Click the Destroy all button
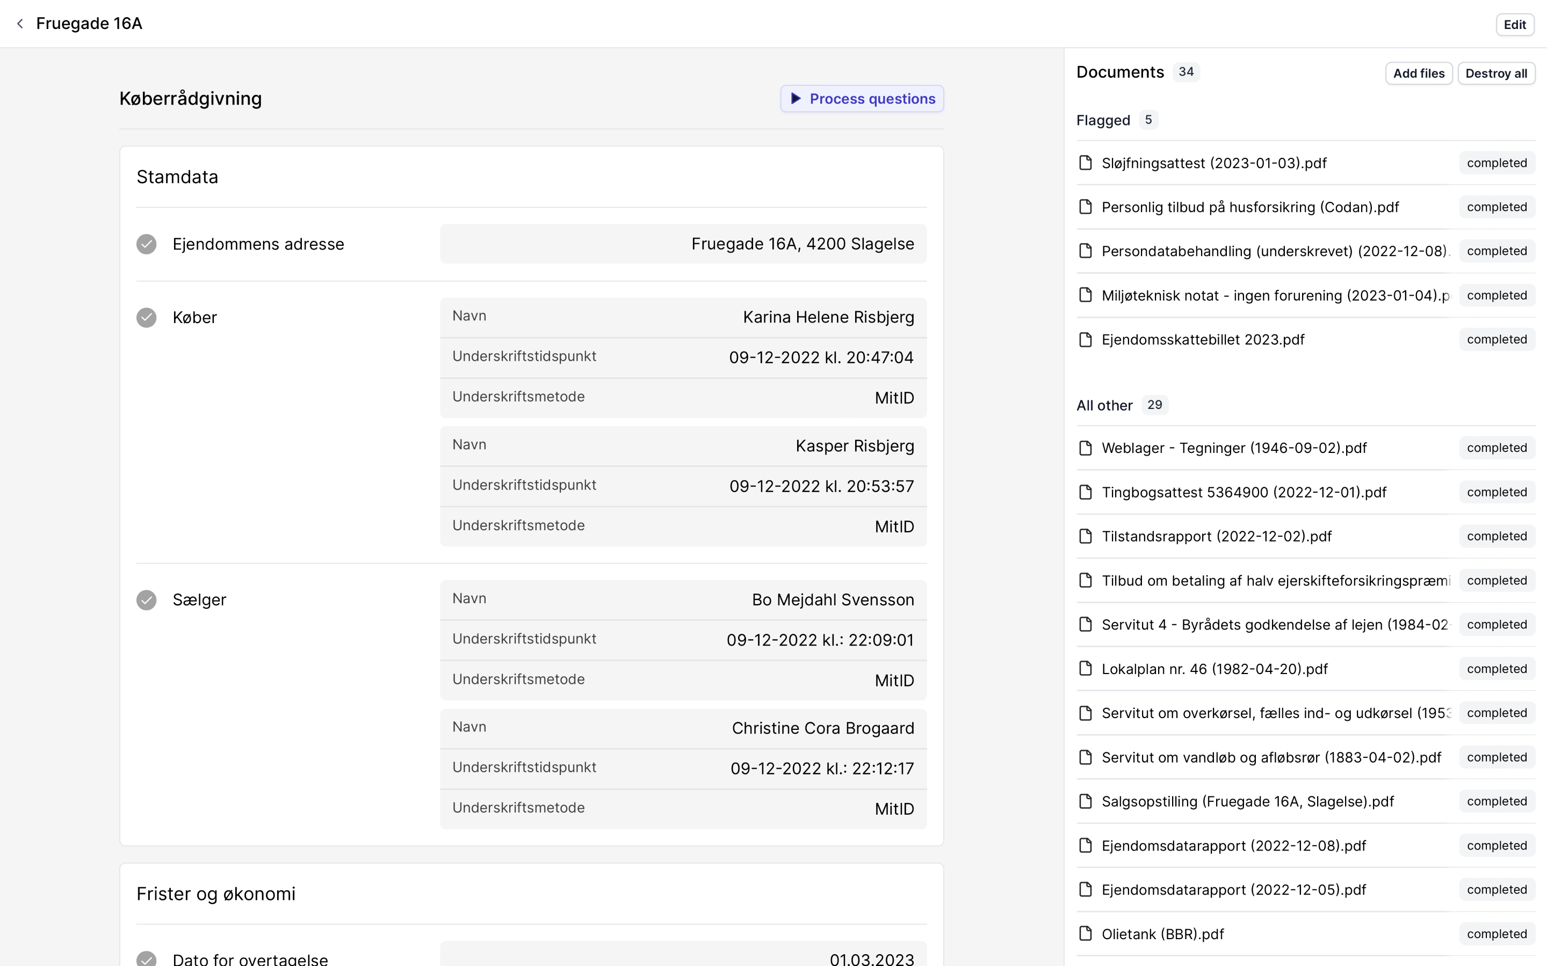The image size is (1547, 966). tap(1495, 74)
